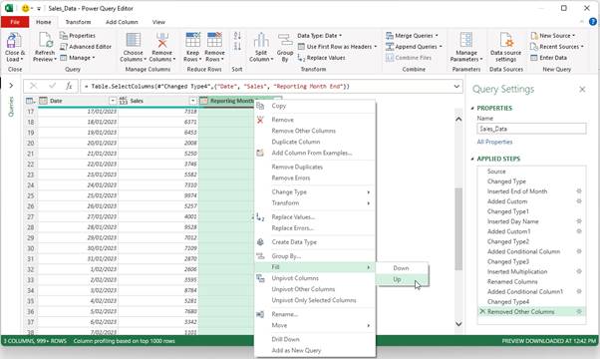The image size is (600, 359).
Task: Click the Help question mark icon
Action: tap(593, 22)
